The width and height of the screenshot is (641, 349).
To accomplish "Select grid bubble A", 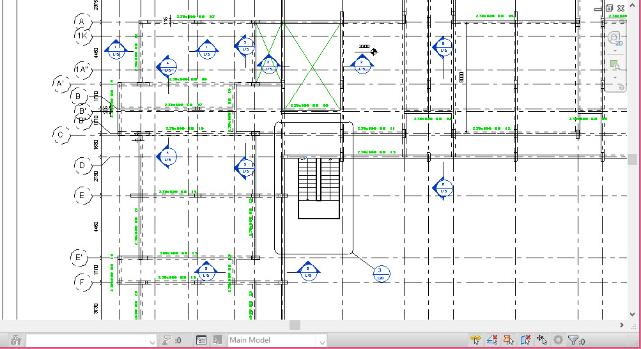I will [x=82, y=22].
